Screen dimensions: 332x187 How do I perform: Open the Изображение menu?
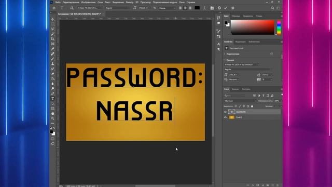coord(88,2)
